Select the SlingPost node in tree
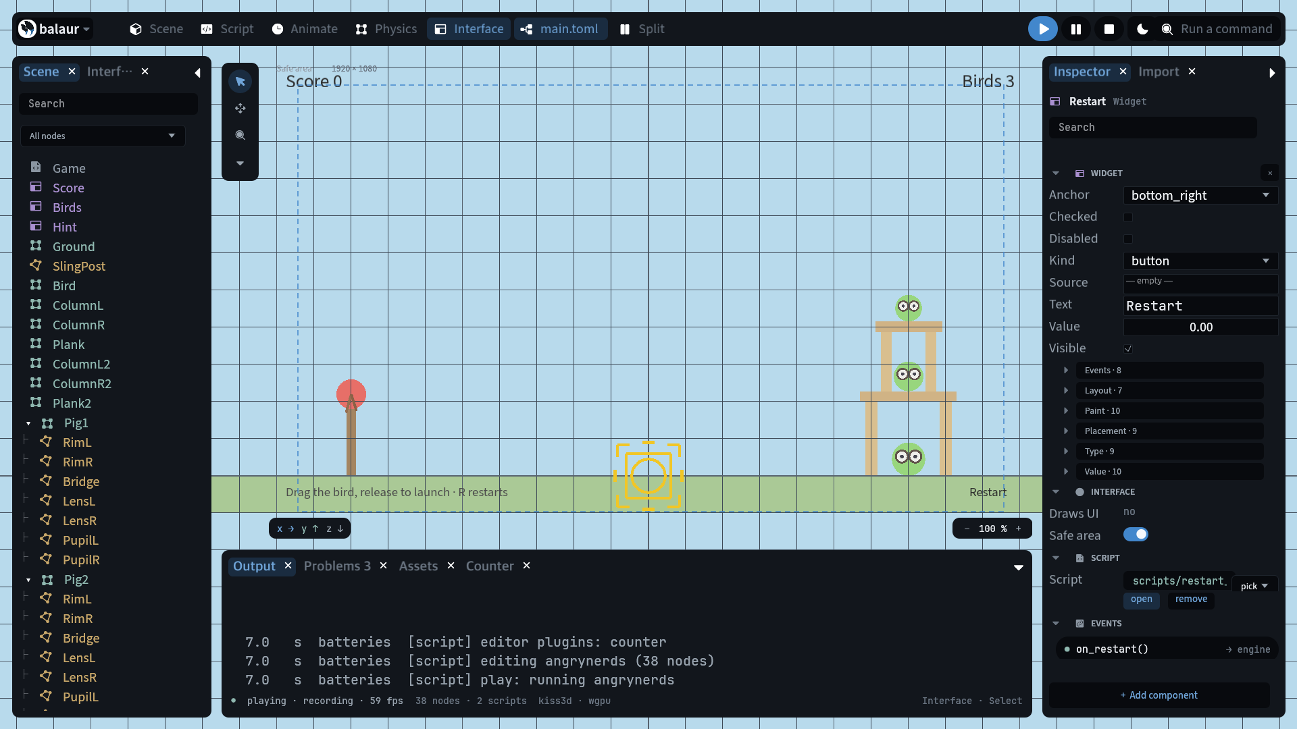The height and width of the screenshot is (729, 1297). [79, 267]
